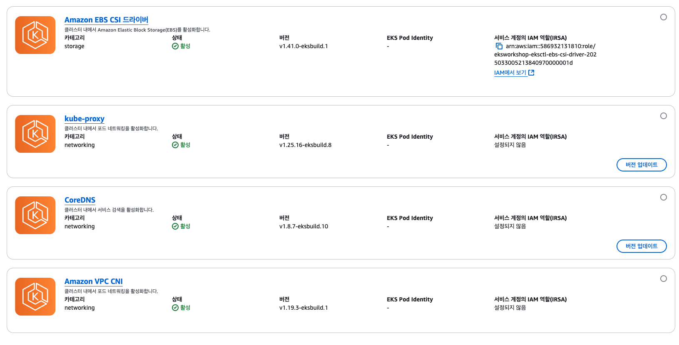Click the EBS CSI description mentioning Elastic Block Storage
679x345 pixels.
click(137, 30)
